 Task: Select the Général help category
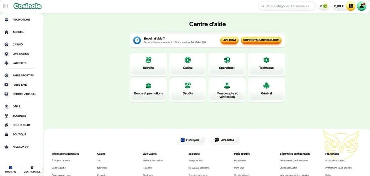[266, 90]
